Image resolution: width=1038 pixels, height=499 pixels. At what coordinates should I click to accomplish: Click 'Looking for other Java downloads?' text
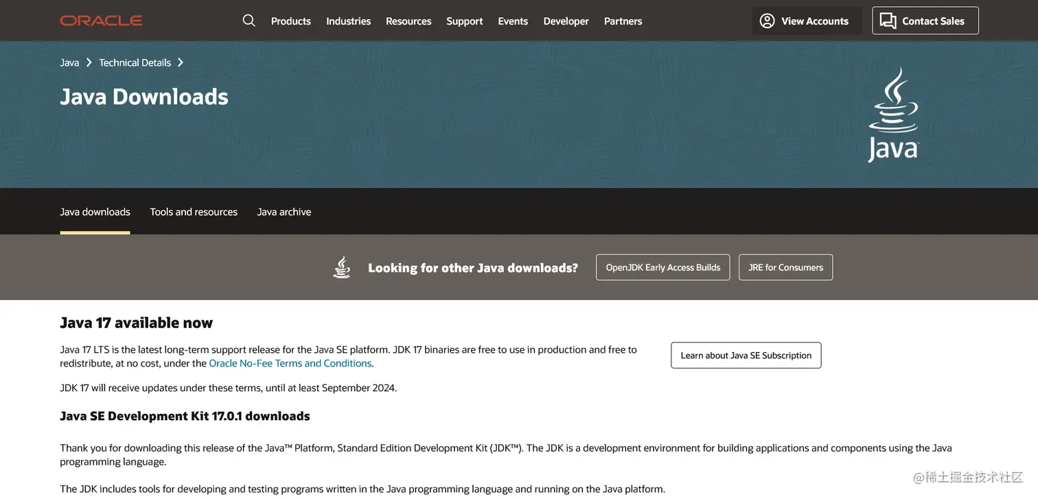473,268
